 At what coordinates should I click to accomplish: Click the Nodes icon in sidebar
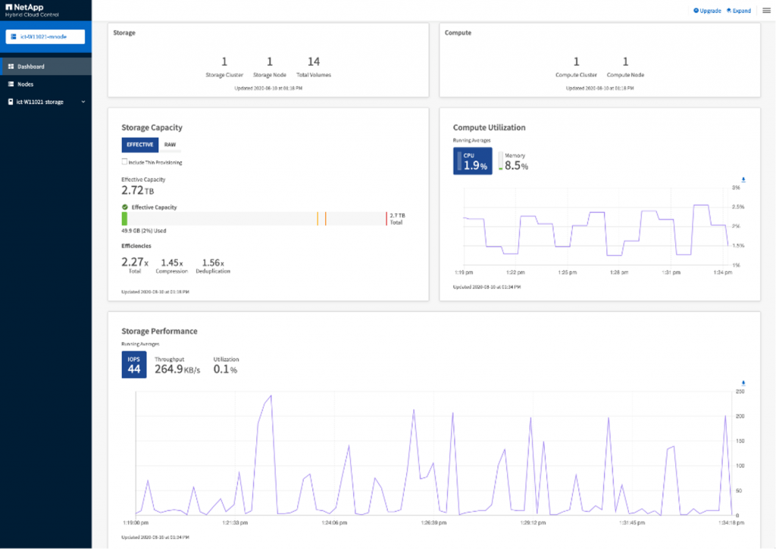point(11,84)
